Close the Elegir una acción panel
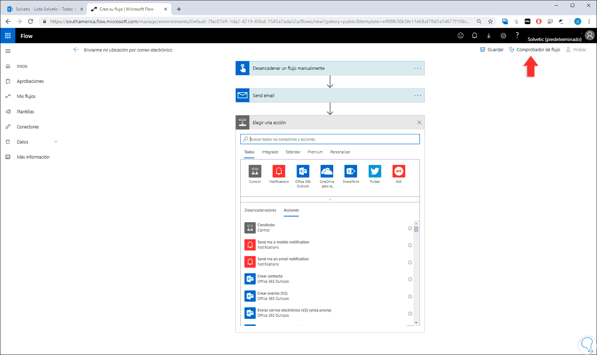The image size is (597, 355). click(x=419, y=122)
